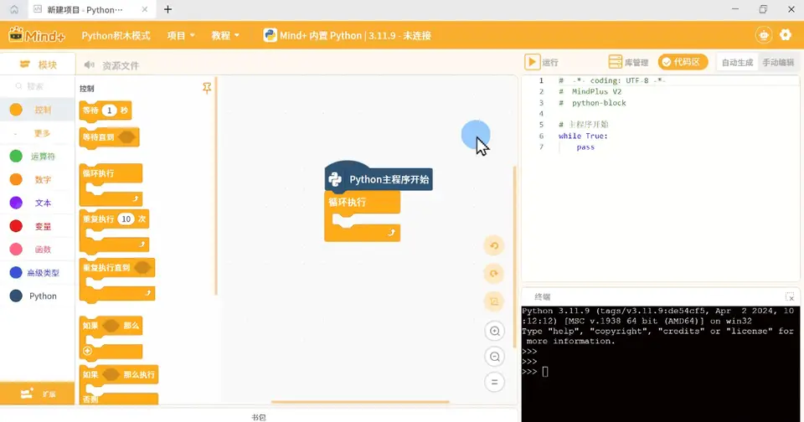Image resolution: width=804 pixels, height=422 pixels.
Task: Open the settings gear in header
Action: (x=785, y=35)
